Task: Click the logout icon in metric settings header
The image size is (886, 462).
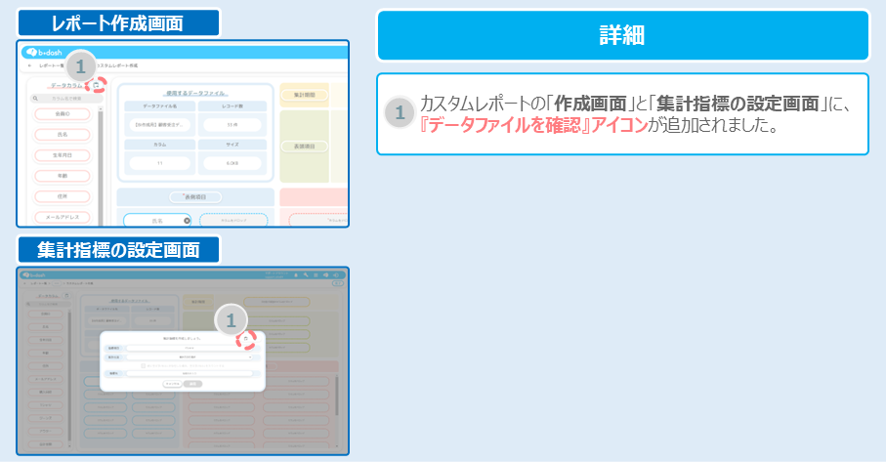Action: coord(336,275)
